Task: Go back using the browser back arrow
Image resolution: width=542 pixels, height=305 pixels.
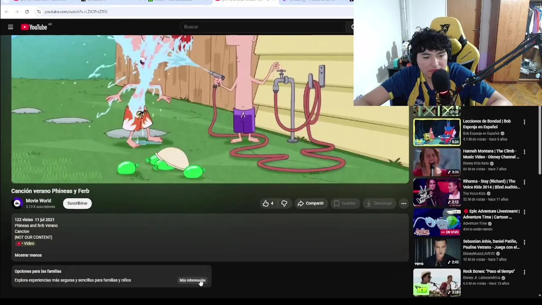Action: pos(7,11)
